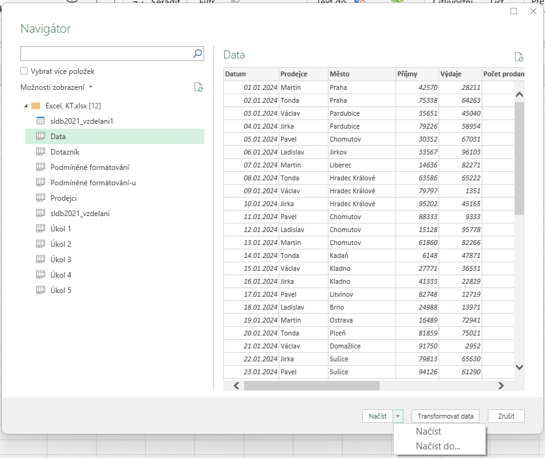Viewport: 545px width, 458px height.
Task: Click the dropdown arrow next to Načíst
Action: [x=397, y=416]
